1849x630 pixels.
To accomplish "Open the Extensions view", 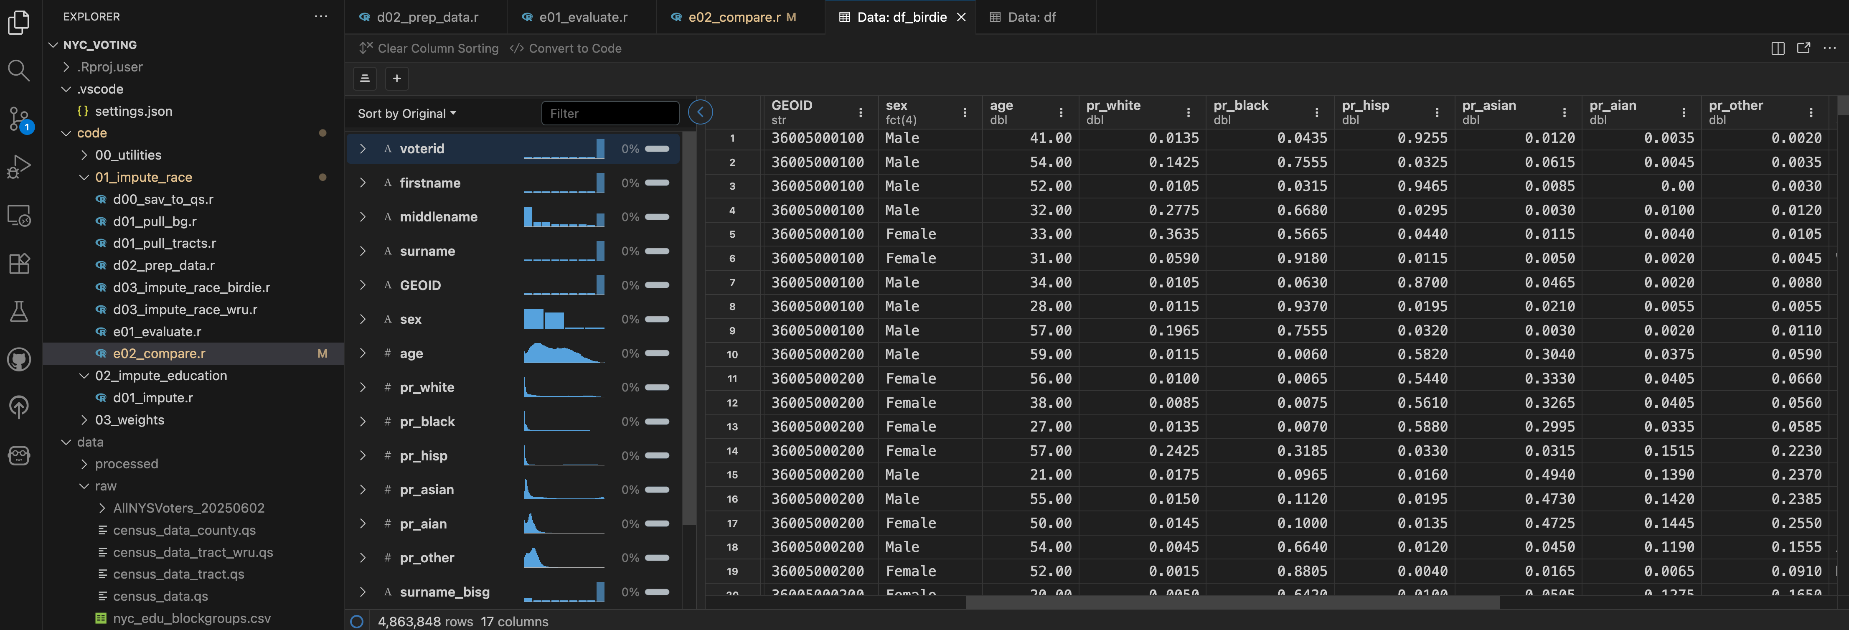I will click(18, 263).
